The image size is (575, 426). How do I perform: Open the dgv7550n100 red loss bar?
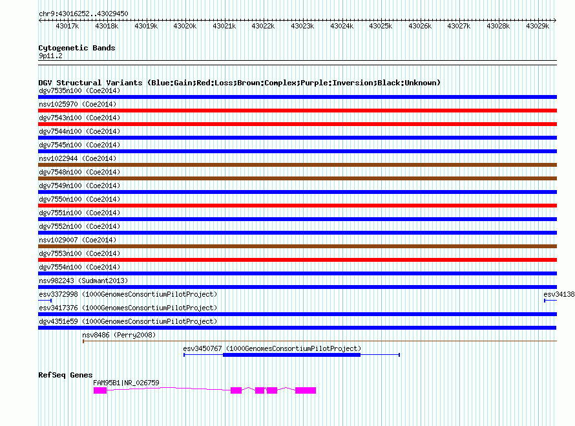pos(297,206)
